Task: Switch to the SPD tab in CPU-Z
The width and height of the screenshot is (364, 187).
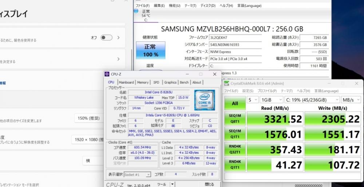Action: 157,82
